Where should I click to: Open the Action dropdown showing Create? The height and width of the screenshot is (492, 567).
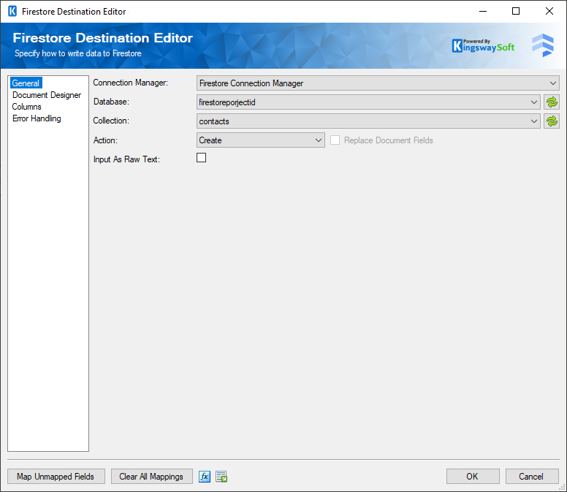click(261, 140)
